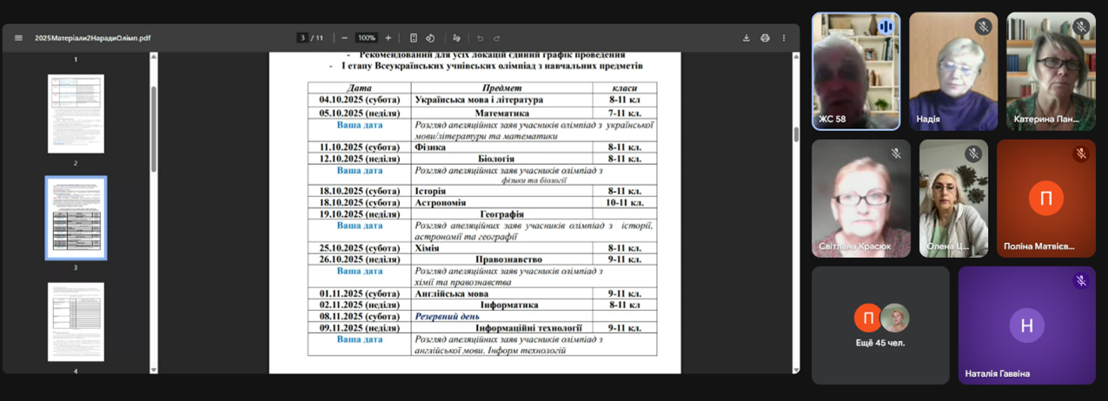The width and height of the screenshot is (1108, 401).
Task: Click muted mic icon on Поліна tile
Action: 1080,154
